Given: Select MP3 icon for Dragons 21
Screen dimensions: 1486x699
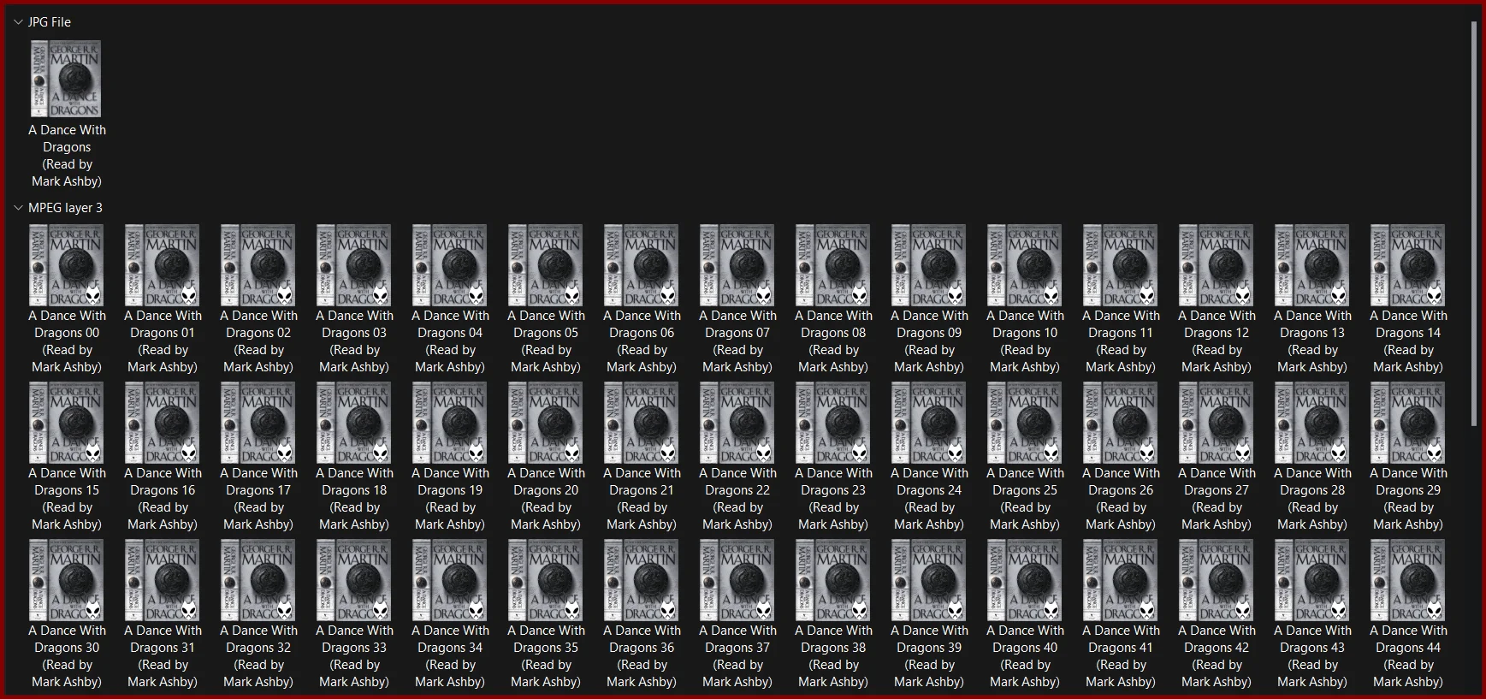Looking at the screenshot, I should click(x=642, y=423).
